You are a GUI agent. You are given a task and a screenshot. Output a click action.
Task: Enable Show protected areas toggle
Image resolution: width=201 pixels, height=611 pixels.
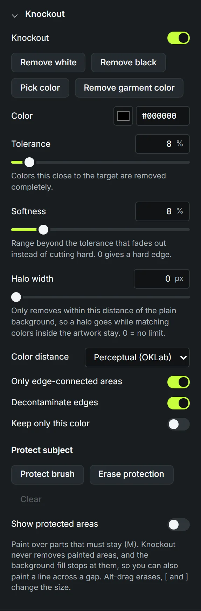(179, 525)
